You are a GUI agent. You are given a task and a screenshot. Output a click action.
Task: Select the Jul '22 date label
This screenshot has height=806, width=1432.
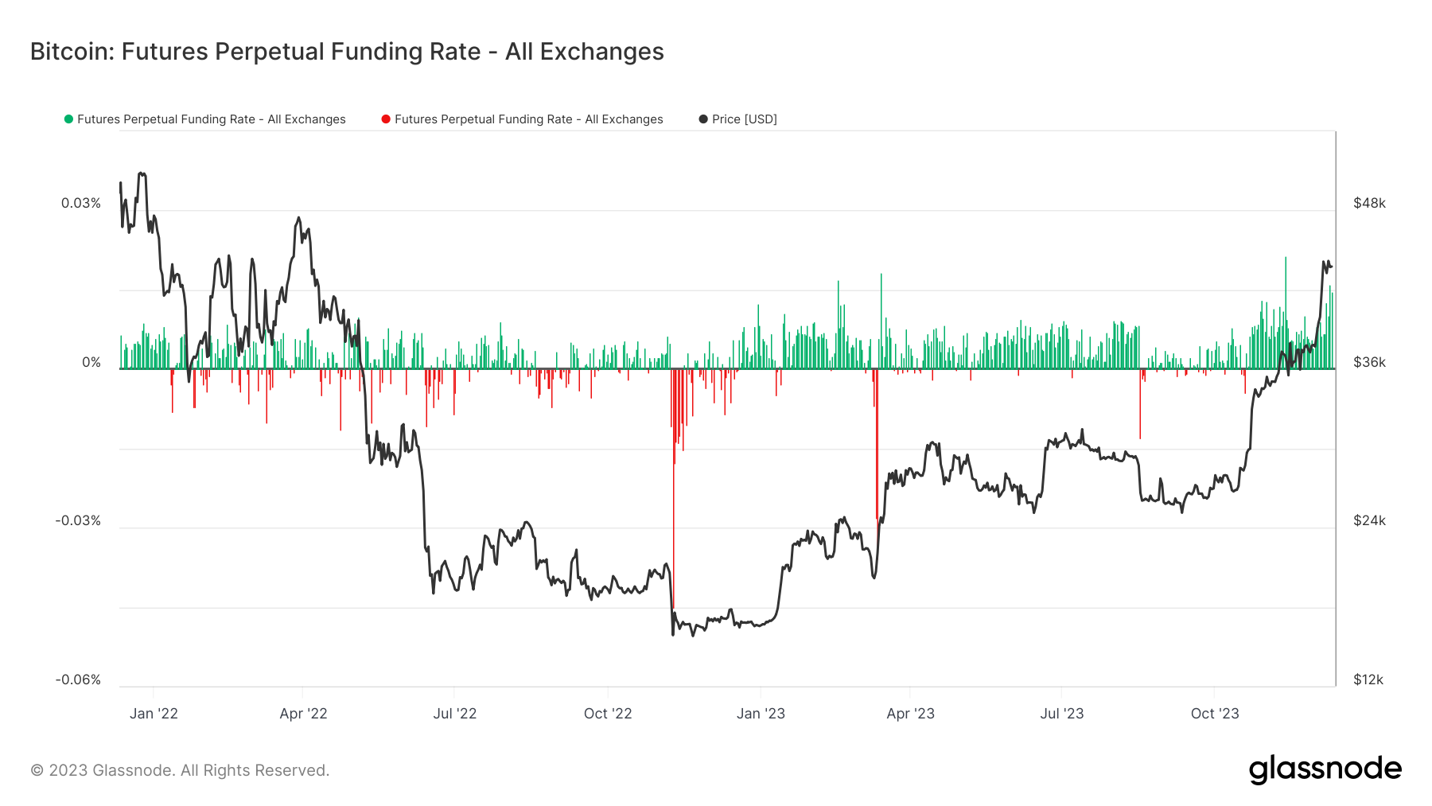(x=454, y=714)
